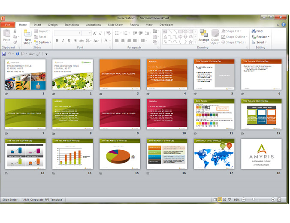Click the Cut scissors icon
The width and height of the screenshot is (290, 223).
[x=15, y=31]
